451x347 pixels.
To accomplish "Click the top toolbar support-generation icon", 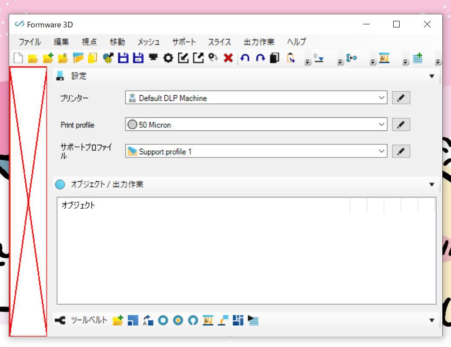I will (384, 58).
